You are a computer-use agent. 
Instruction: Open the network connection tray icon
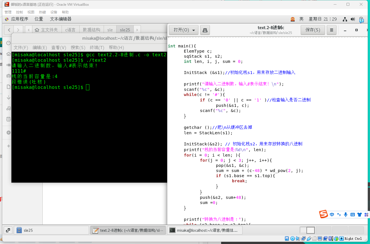click(345, 19)
